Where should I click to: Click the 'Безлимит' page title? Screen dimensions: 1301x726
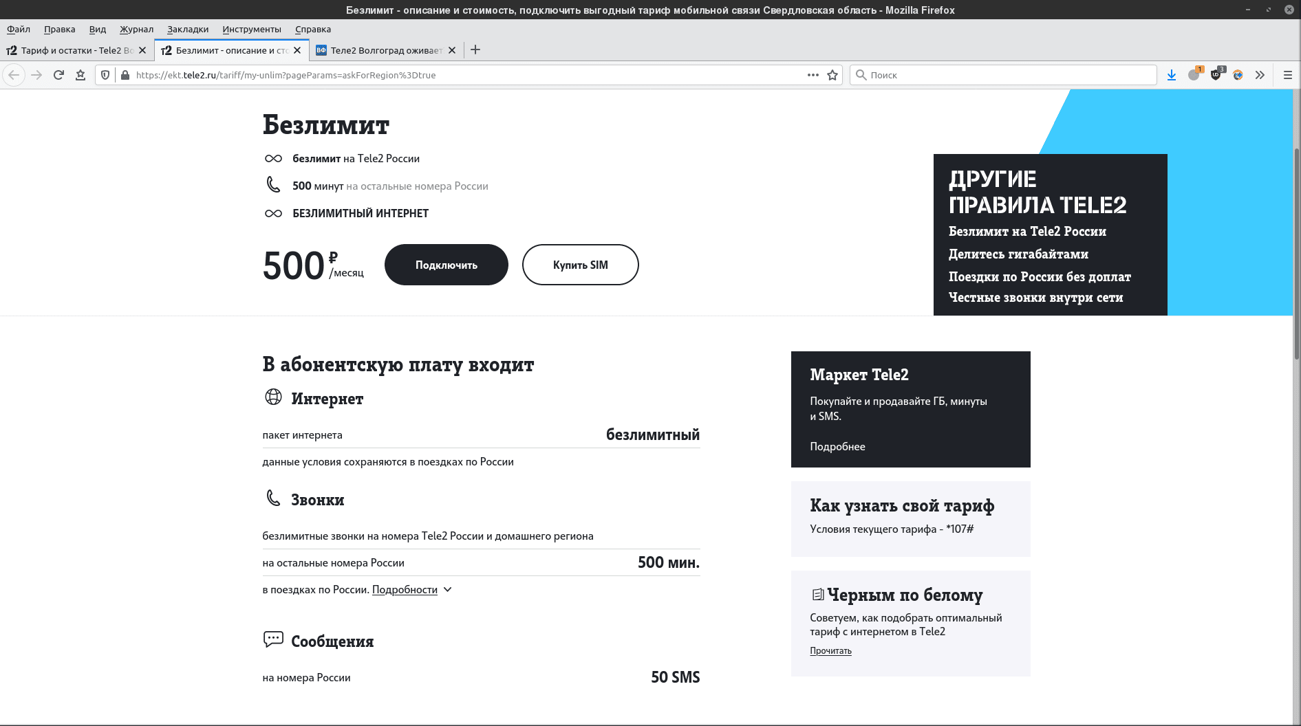pyautogui.click(x=326, y=125)
